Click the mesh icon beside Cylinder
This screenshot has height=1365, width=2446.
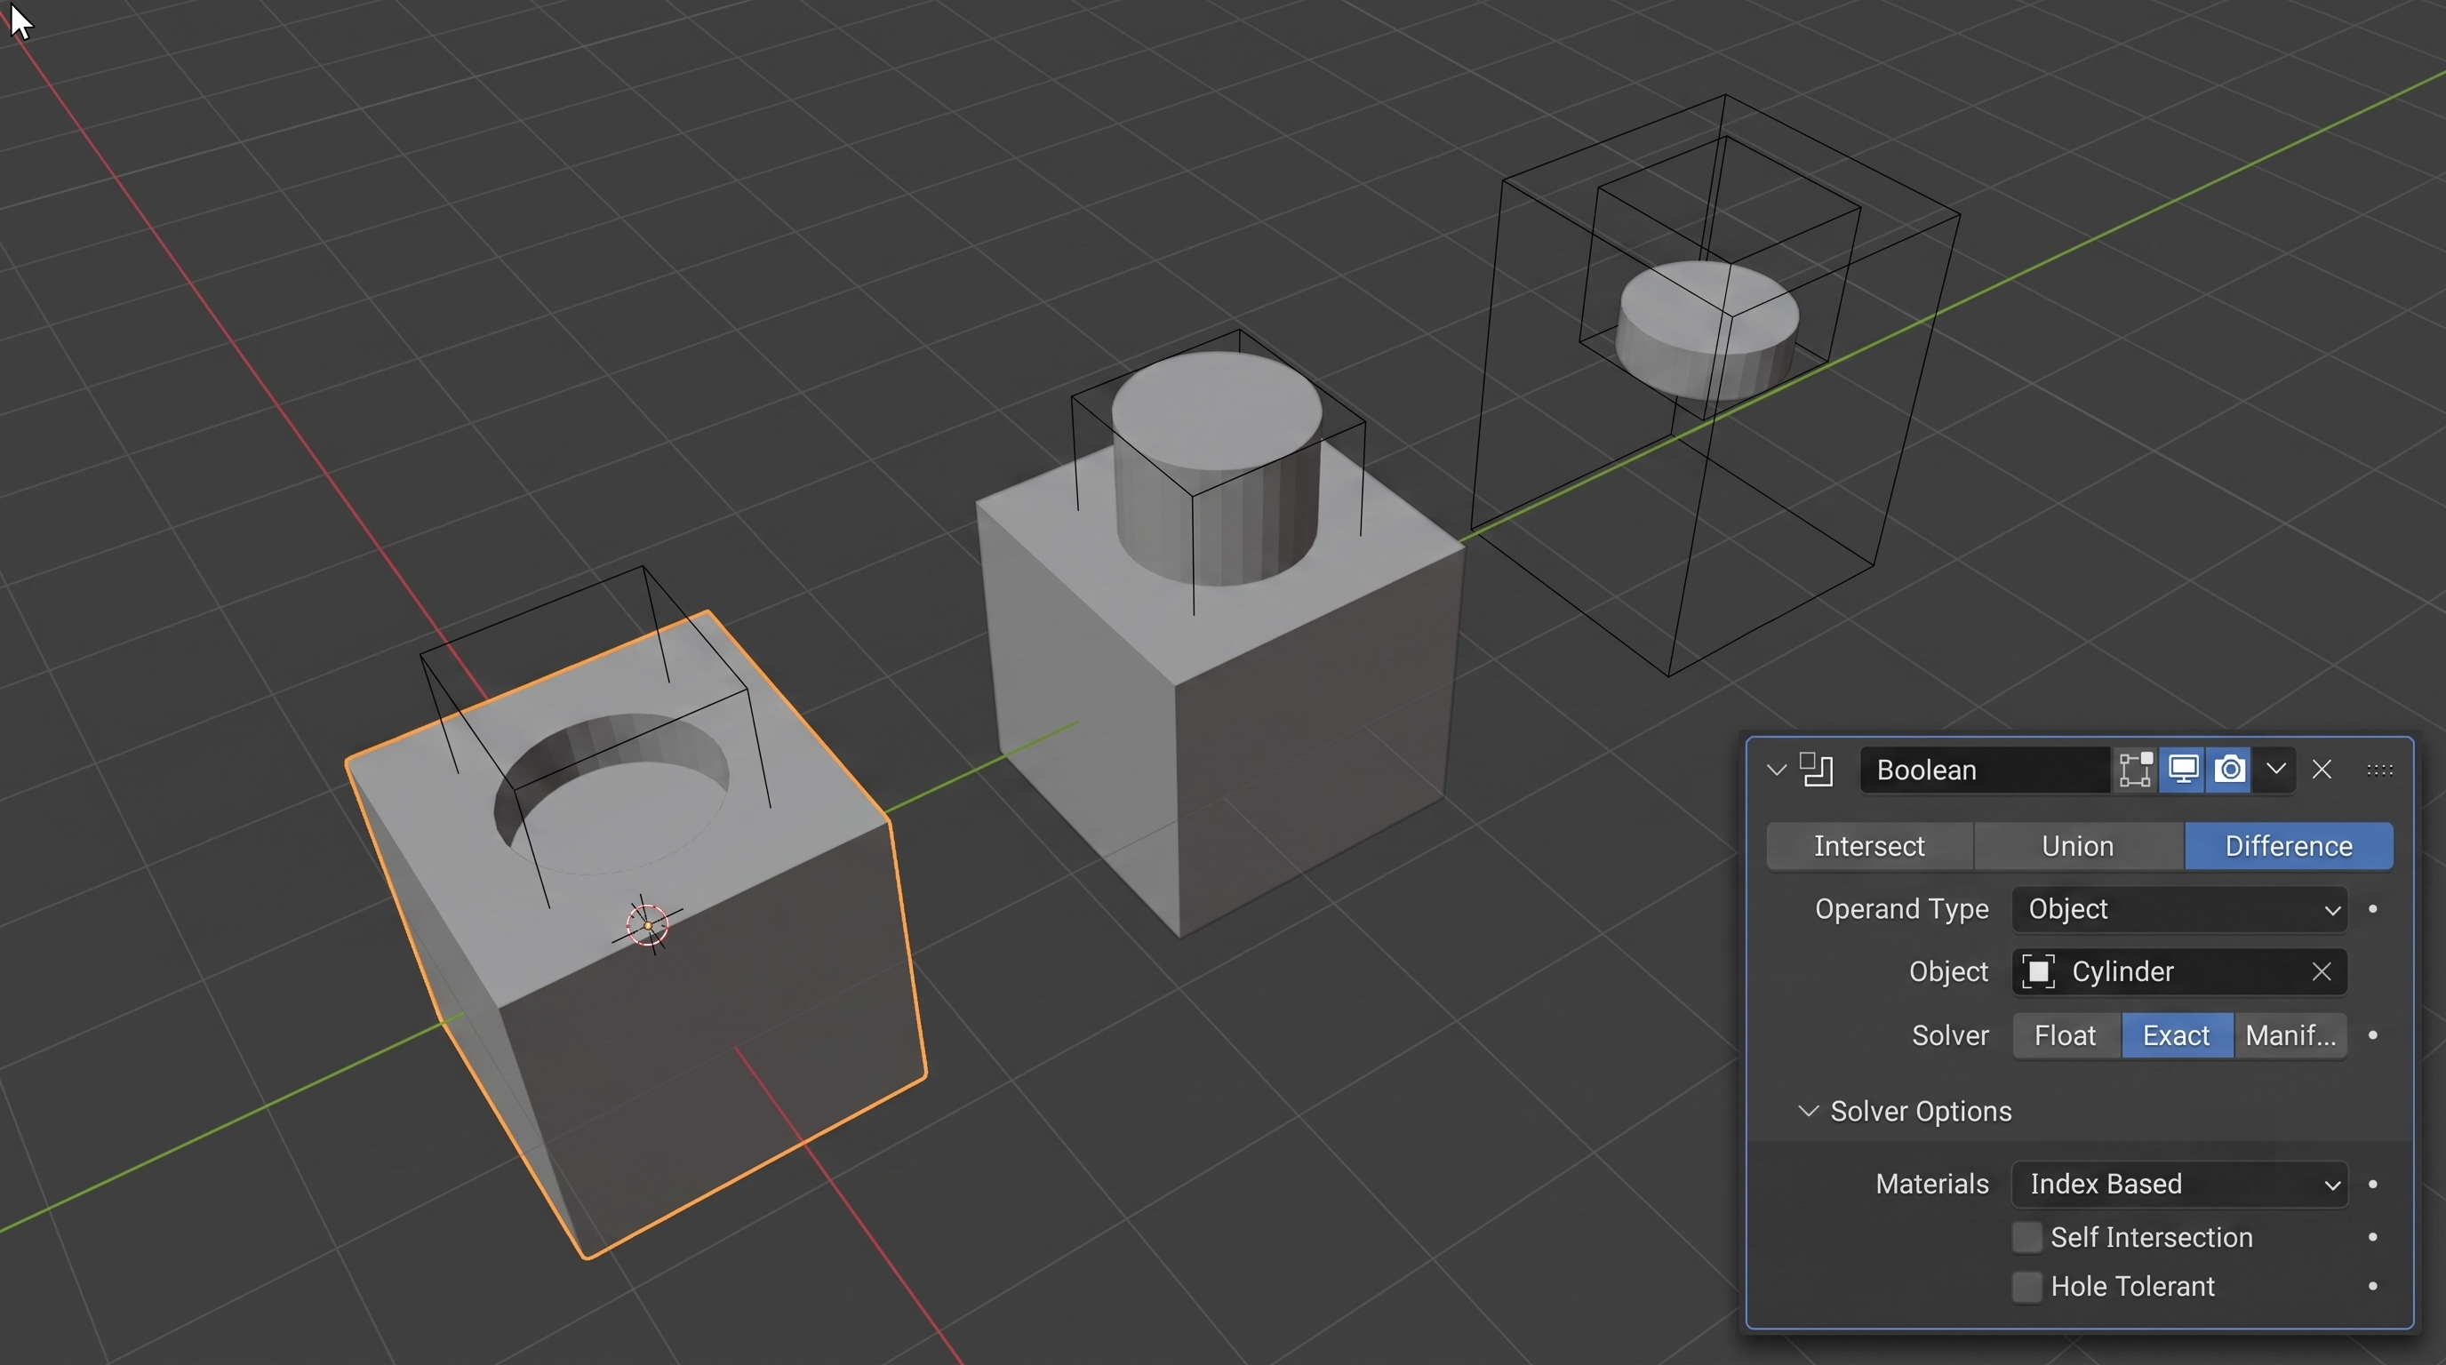click(2038, 972)
